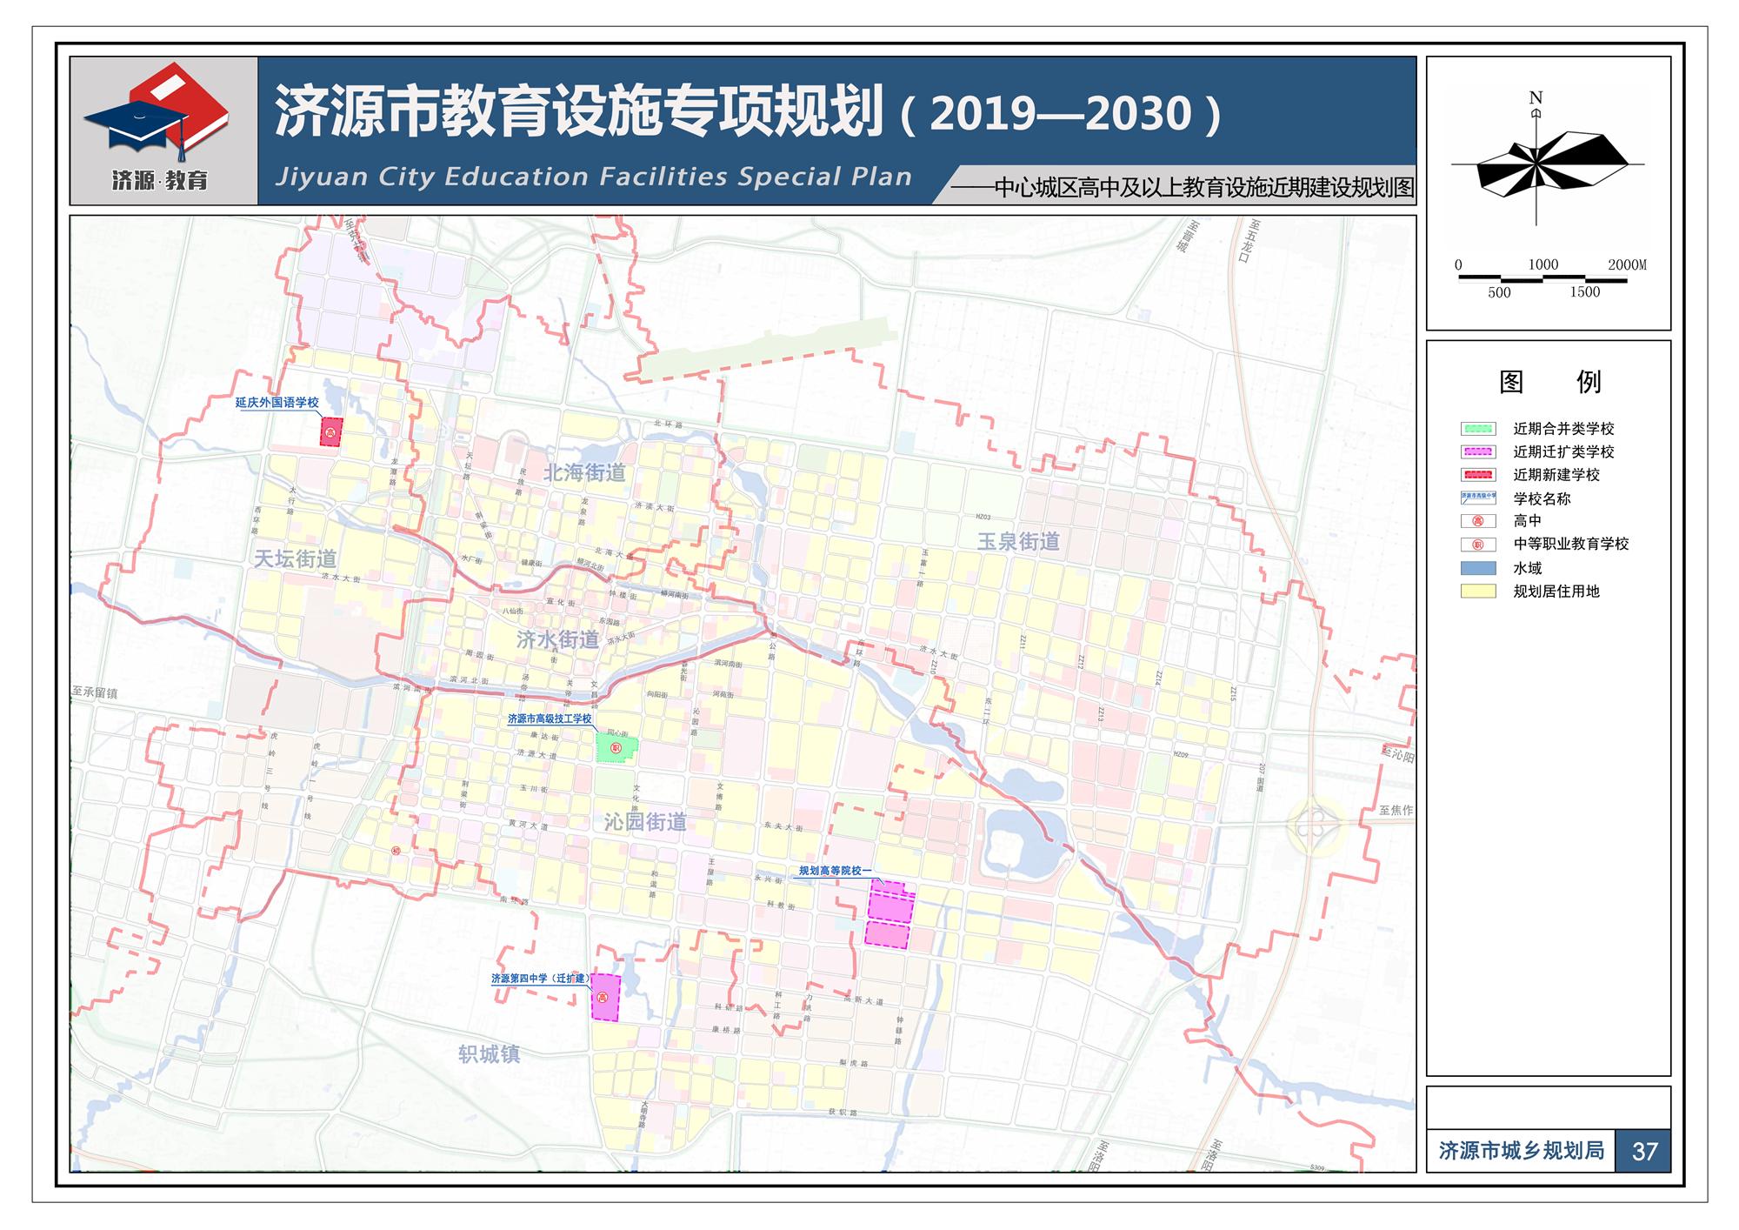This screenshot has width=1739, height=1230.
Task: Click the 济水街道 district label
Action: point(557,639)
